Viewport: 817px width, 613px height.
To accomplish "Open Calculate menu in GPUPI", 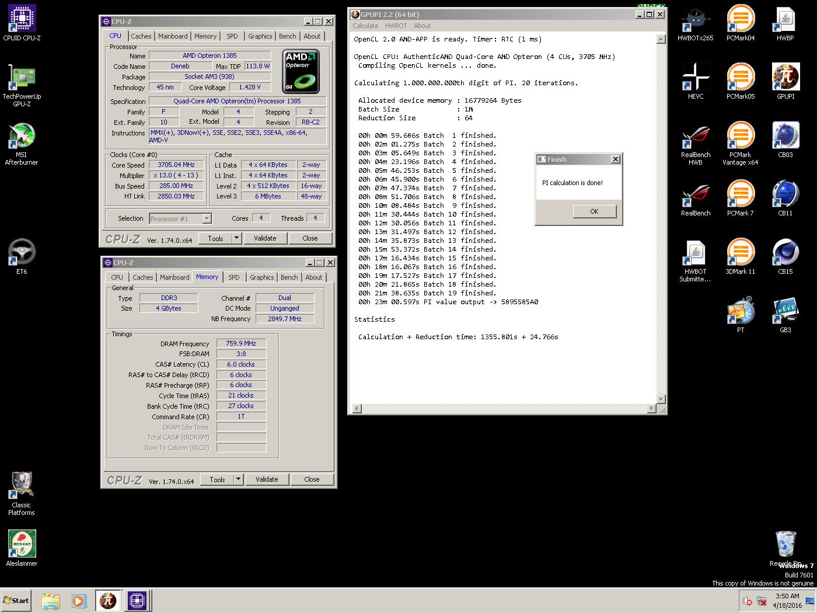I will tap(365, 26).
